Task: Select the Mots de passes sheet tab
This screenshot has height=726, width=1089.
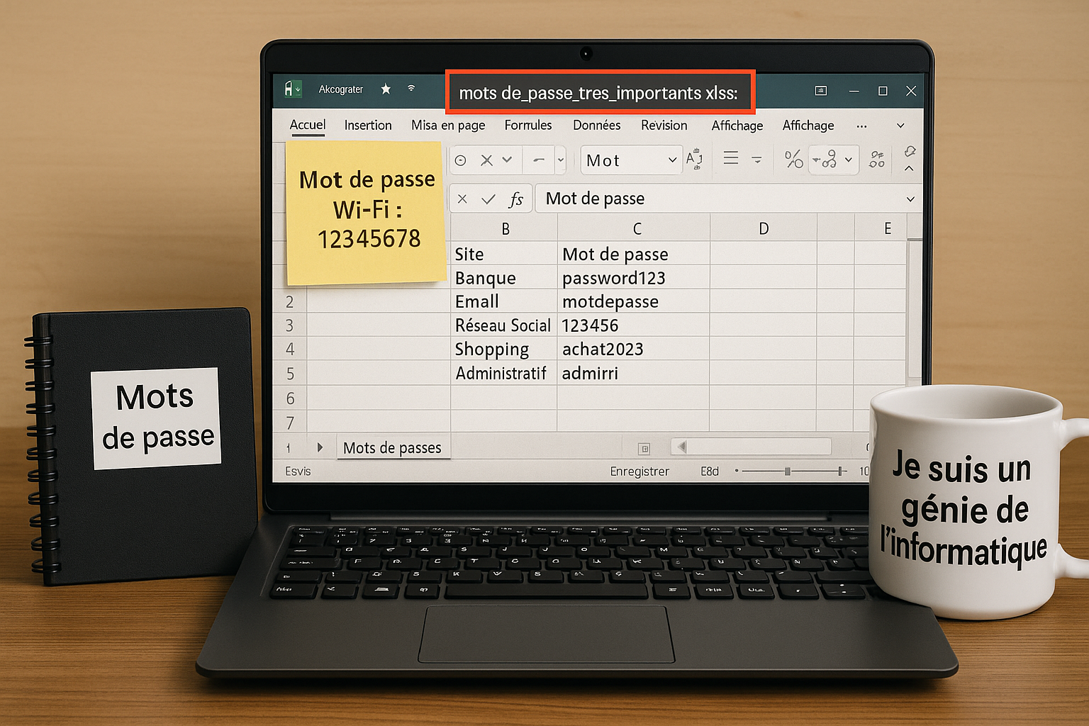Action: pos(392,447)
